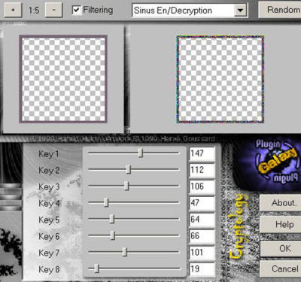Viewport: 301px width, 282px height.
Task: Click the Random button
Action: coord(280,10)
